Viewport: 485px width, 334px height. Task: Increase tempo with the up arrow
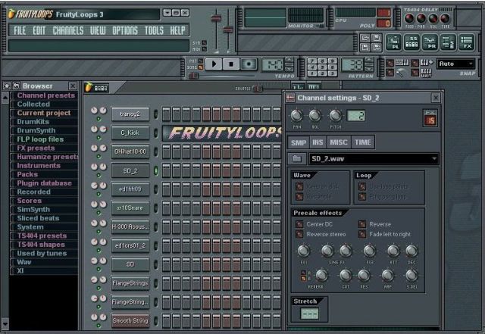coord(289,60)
